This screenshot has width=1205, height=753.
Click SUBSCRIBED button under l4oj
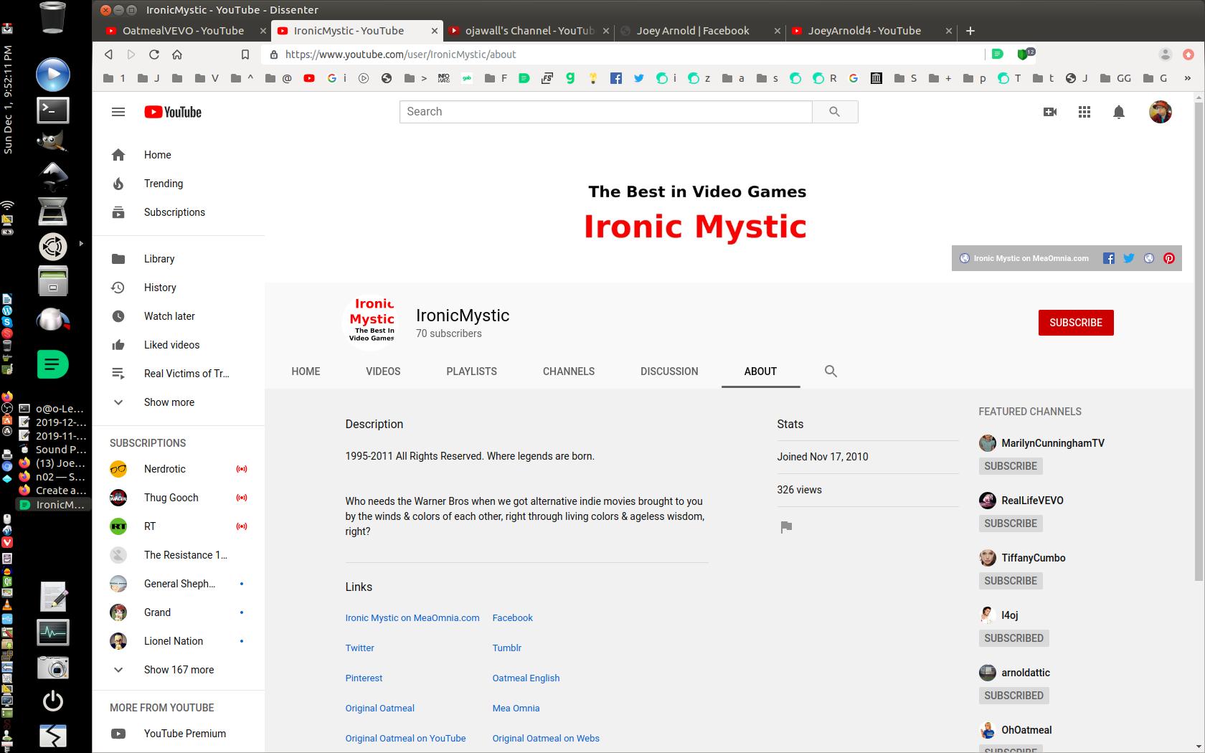pos(1013,638)
